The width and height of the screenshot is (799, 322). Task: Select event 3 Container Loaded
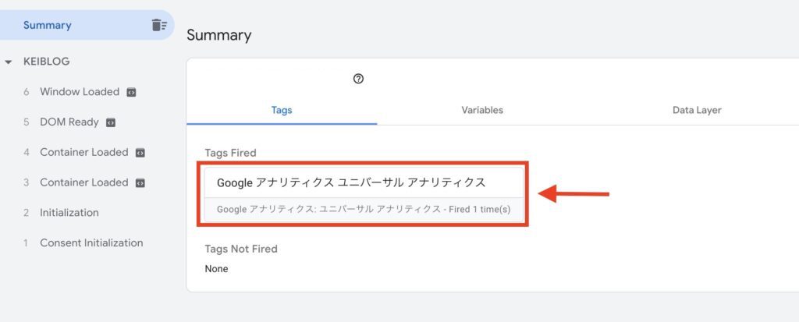point(84,182)
